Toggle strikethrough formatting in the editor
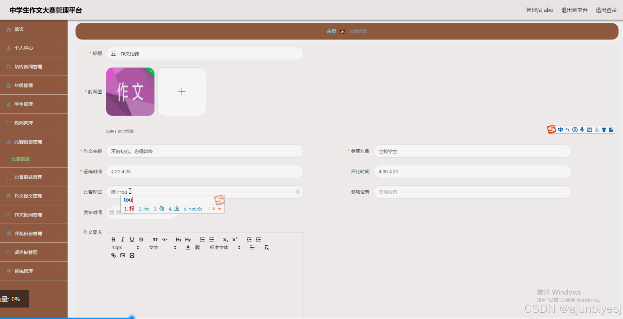The height and width of the screenshot is (319, 623). click(141, 240)
